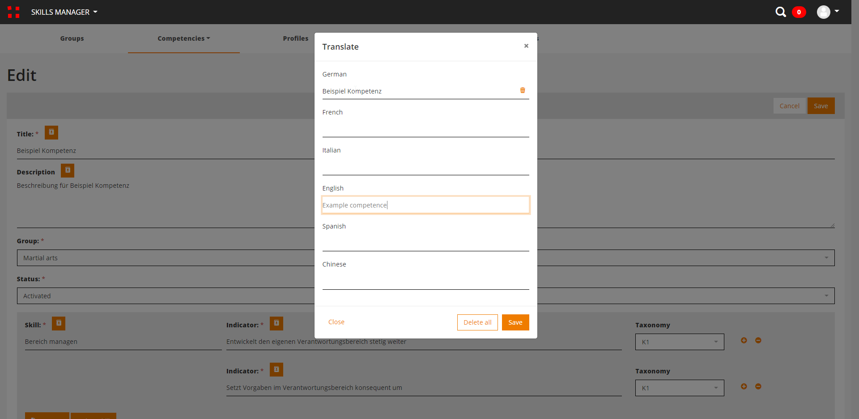The width and height of the screenshot is (859, 419).
Task: Open the second Taxonomy K1 dropdown
Action: [x=679, y=388]
